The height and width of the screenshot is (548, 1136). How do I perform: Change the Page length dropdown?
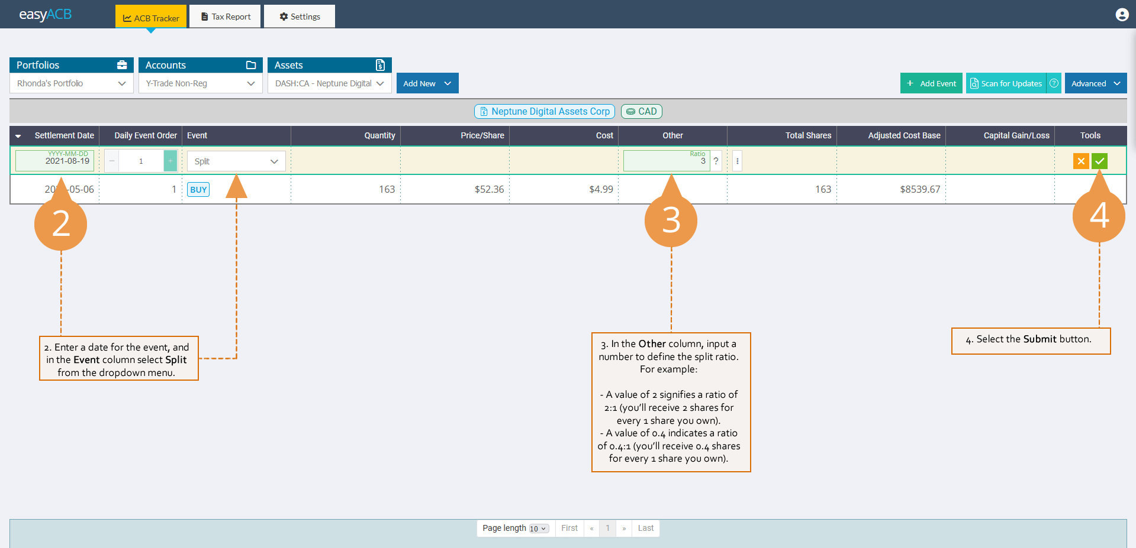click(539, 528)
